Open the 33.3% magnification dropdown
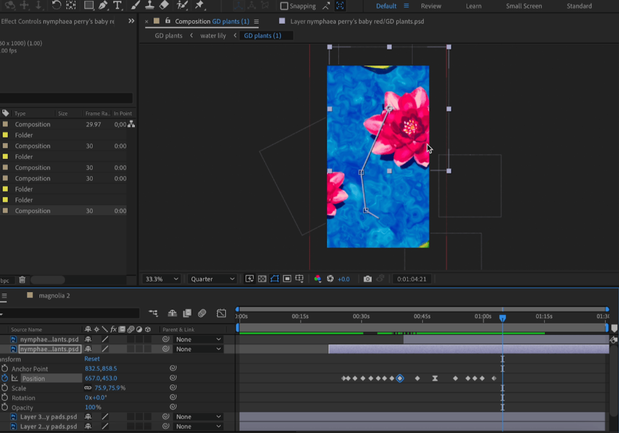Image resolution: width=619 pixels, height=433 pixels. 162,279
